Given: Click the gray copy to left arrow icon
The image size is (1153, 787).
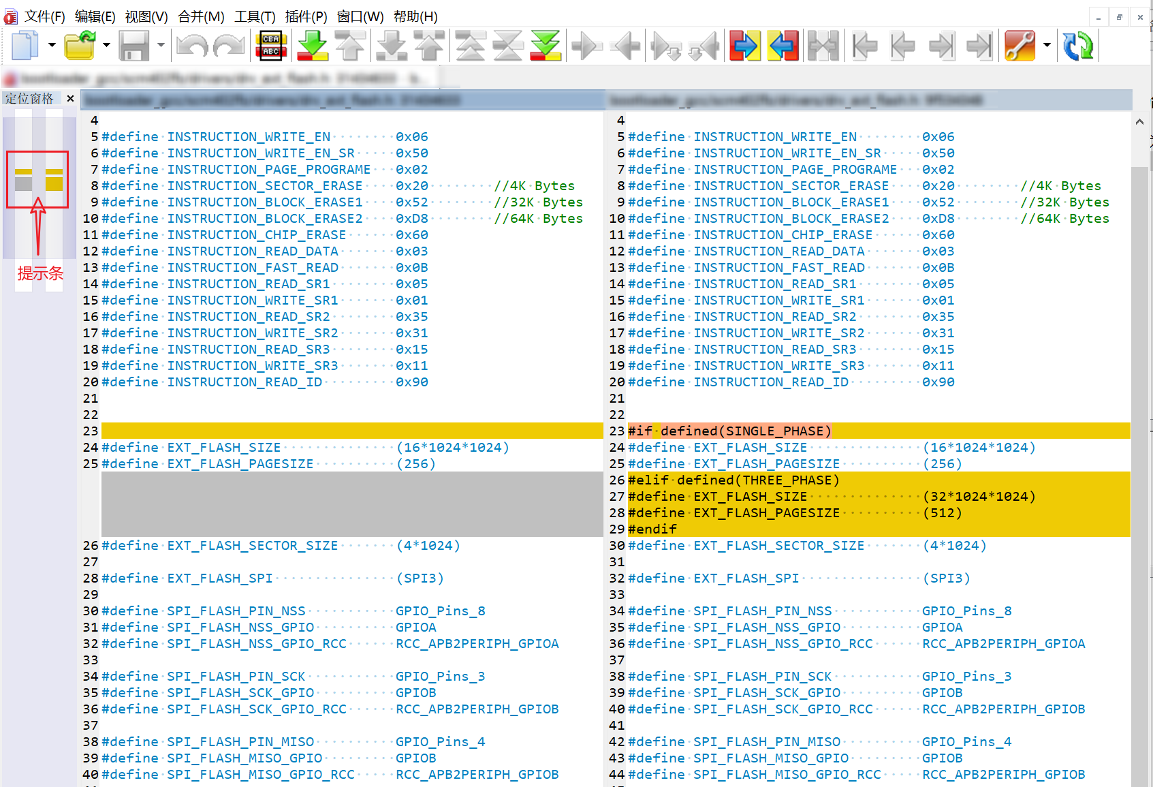Looking at the screenshot, I should point(625,46).
